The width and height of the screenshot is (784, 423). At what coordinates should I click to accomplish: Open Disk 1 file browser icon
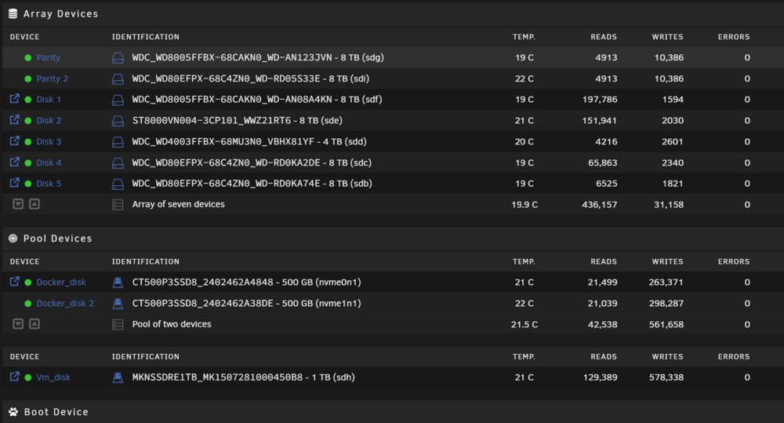(14, 99)
